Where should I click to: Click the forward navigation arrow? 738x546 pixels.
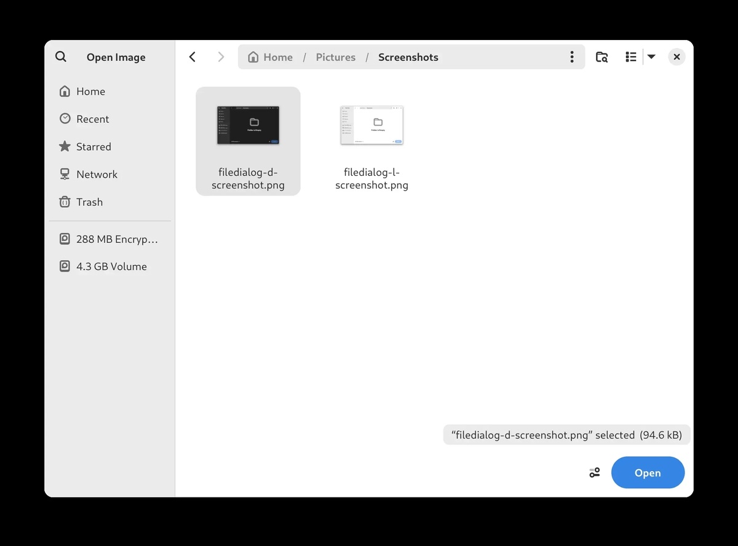(221, 57)
